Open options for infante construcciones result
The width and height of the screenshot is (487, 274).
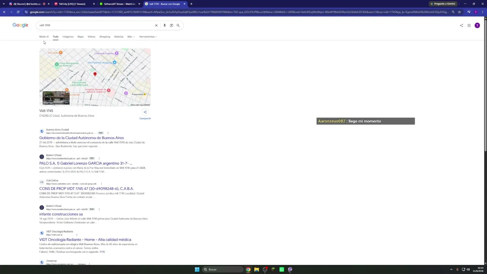[x=99, y=209]
